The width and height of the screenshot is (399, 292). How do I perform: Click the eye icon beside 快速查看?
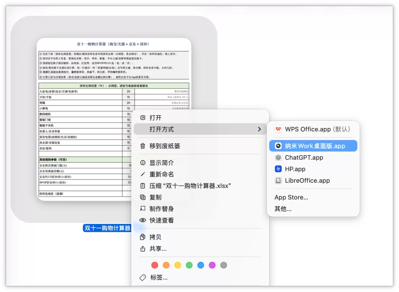(143, 220)
